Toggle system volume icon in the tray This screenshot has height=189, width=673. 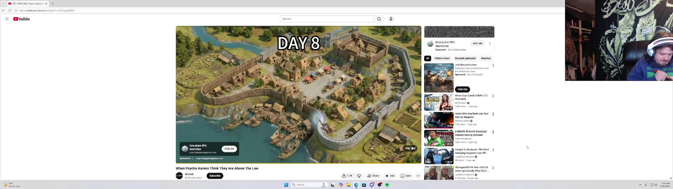tap(656, 185)
